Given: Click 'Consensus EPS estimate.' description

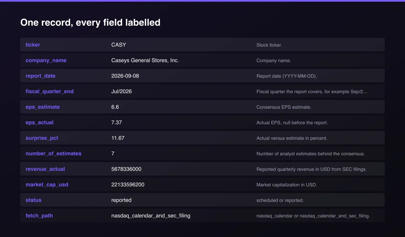Looking at the screenshot, I should [284, 107].
